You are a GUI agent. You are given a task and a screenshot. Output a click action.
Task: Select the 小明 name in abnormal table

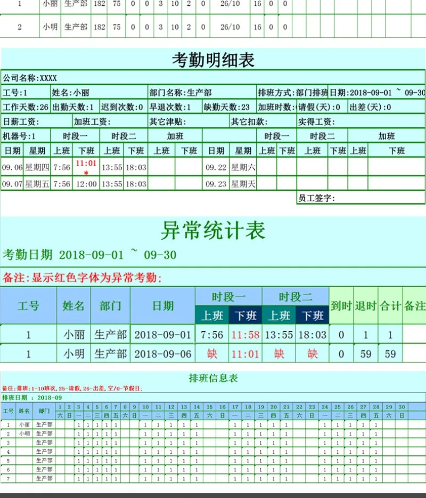(73, 354)
